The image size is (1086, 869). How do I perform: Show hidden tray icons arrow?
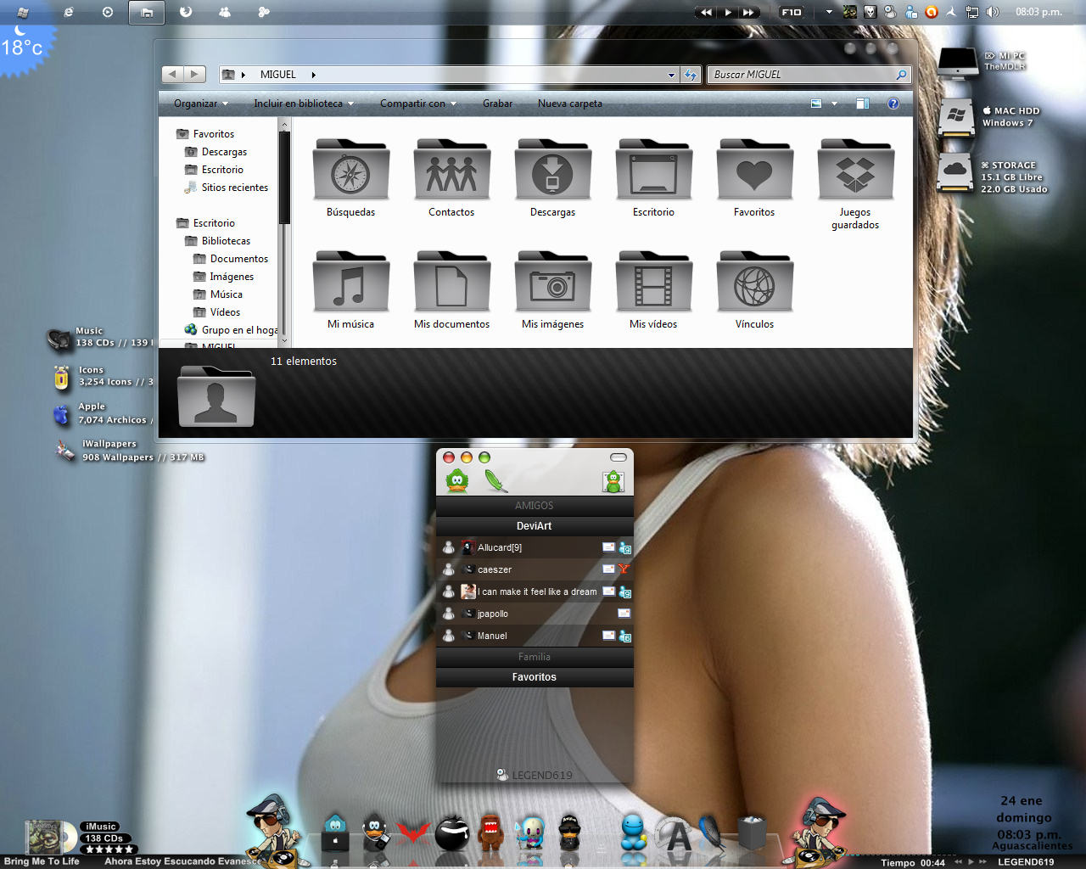pos(829,12)
